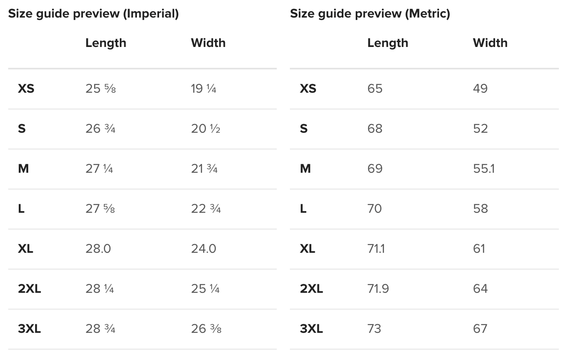Select the S row label in Metric table
Screen dimensions: 574x361
304,129
